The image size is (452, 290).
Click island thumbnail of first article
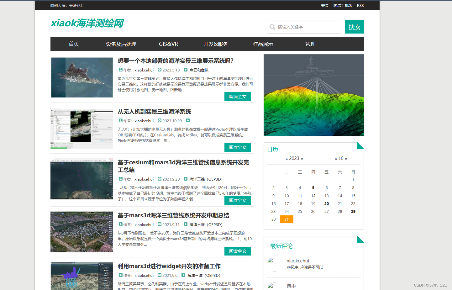82,77
